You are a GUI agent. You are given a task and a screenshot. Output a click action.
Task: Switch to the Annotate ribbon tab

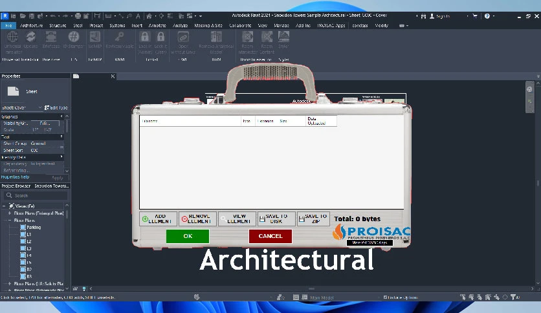coord(157,25)
